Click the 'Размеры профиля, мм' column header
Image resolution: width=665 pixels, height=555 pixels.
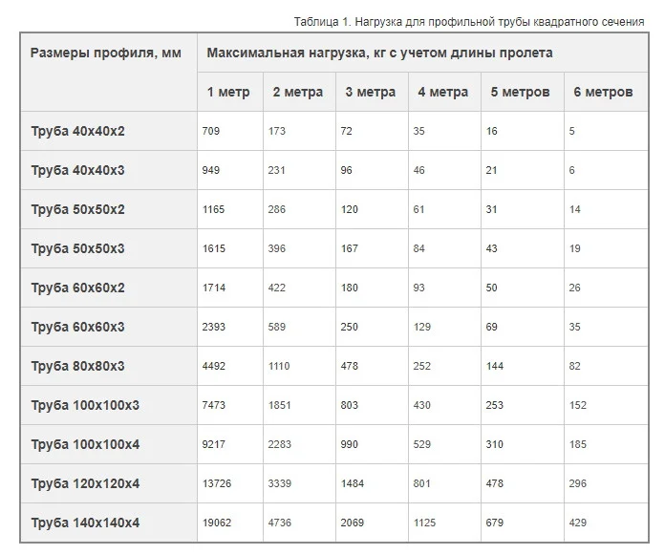pyautogui.click(x=106, y=53)
